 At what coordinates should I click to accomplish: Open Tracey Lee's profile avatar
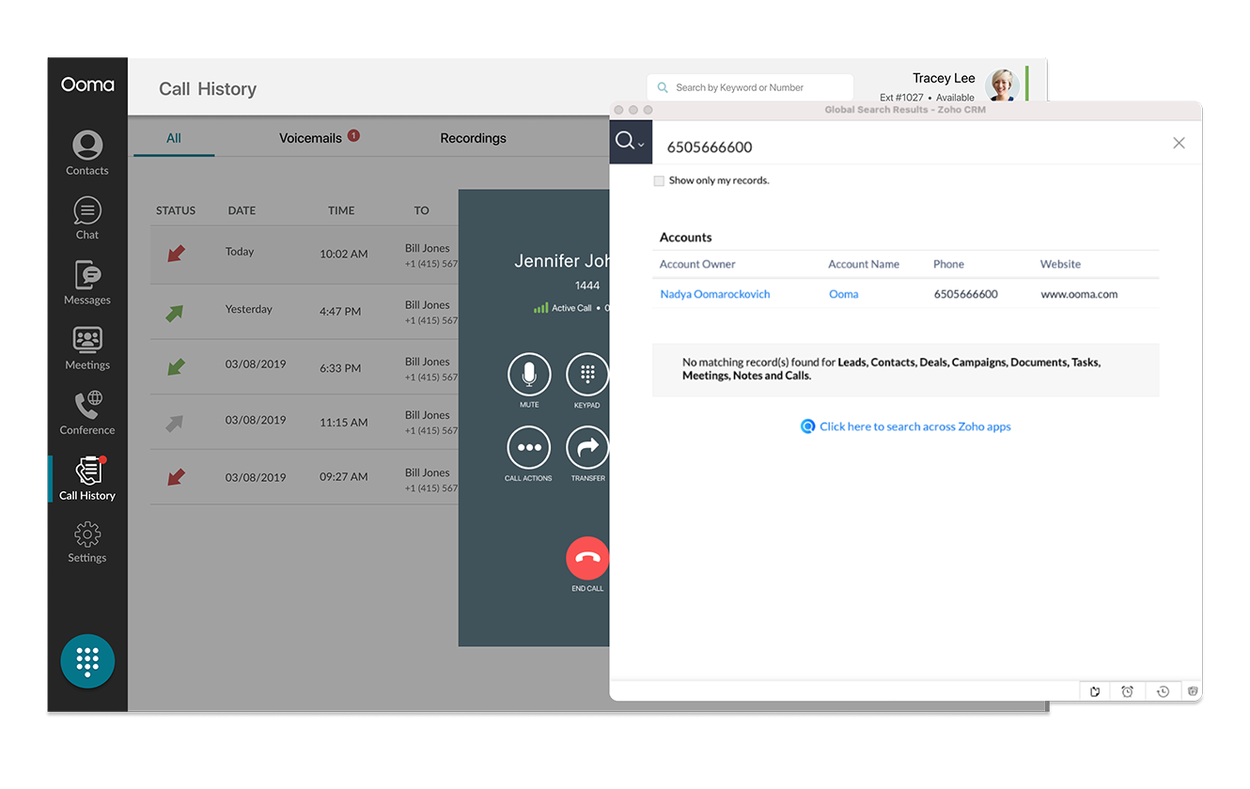1002,85
